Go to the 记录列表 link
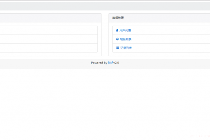The height and width of the screenshot is (140, 210). (125, 48)
